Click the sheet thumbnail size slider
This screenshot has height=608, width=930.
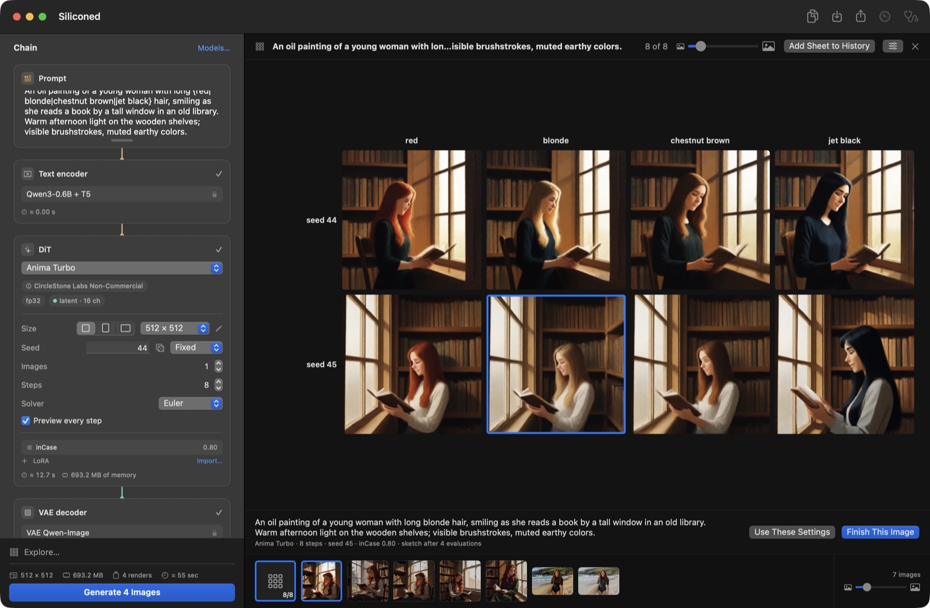tap(723, 47)
